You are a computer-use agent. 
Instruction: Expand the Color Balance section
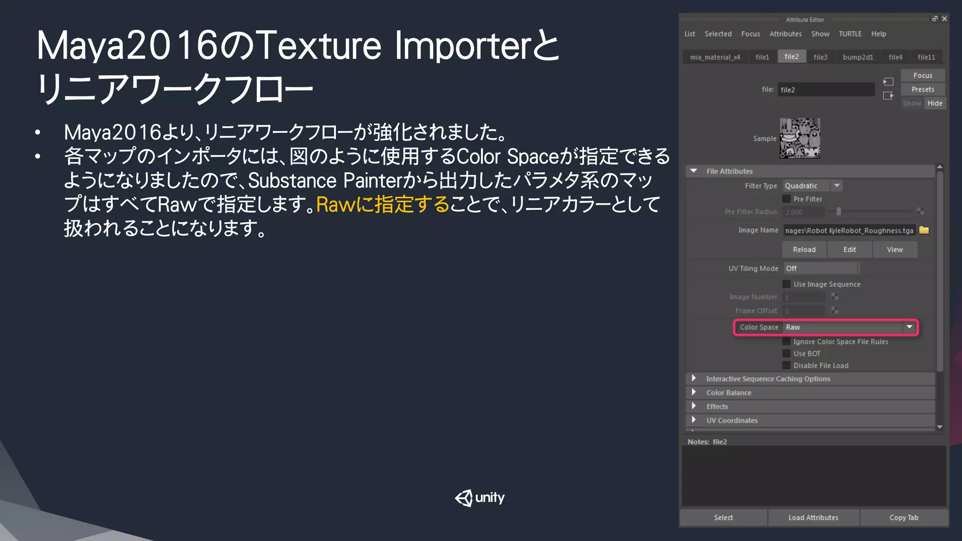point(694,392)
